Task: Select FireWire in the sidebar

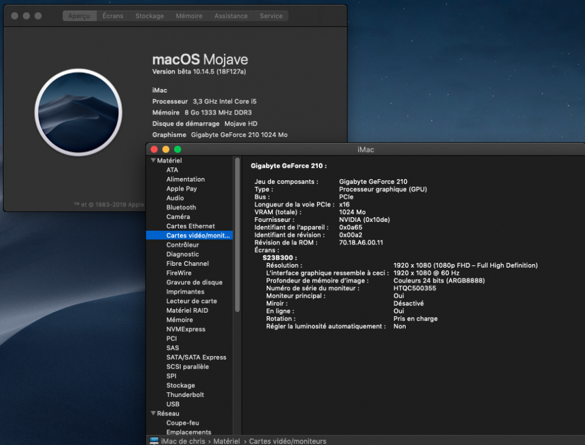Action: click(179, 273)
